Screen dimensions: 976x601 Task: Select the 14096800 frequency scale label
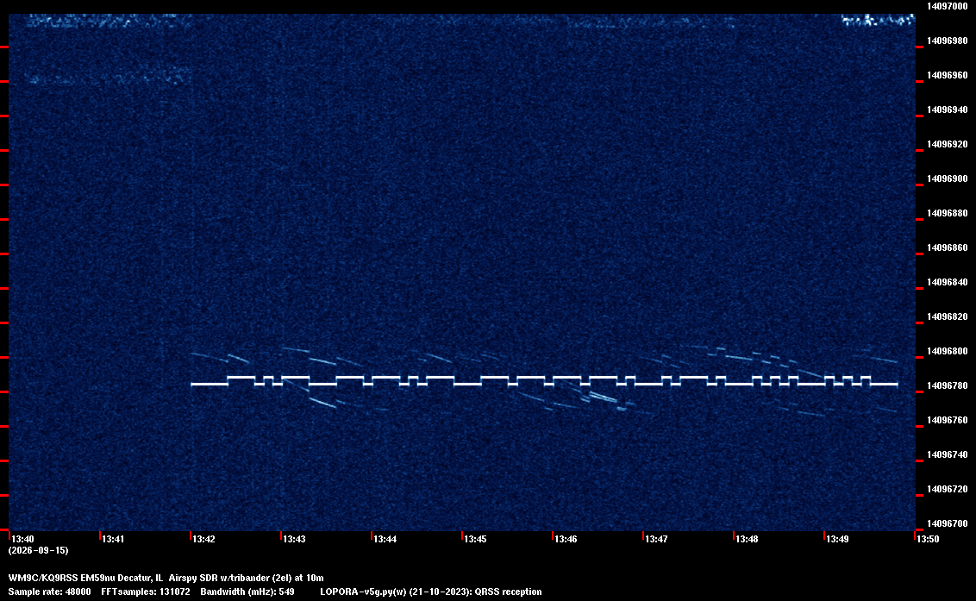coord(948,351)
